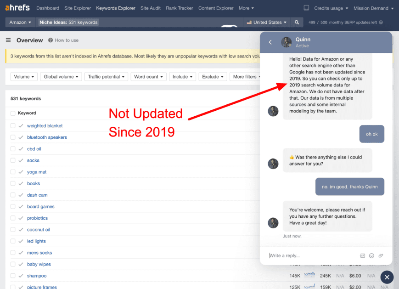Open the baby wipes keyword link
This screenshot has height=289, width=399.
39,264
